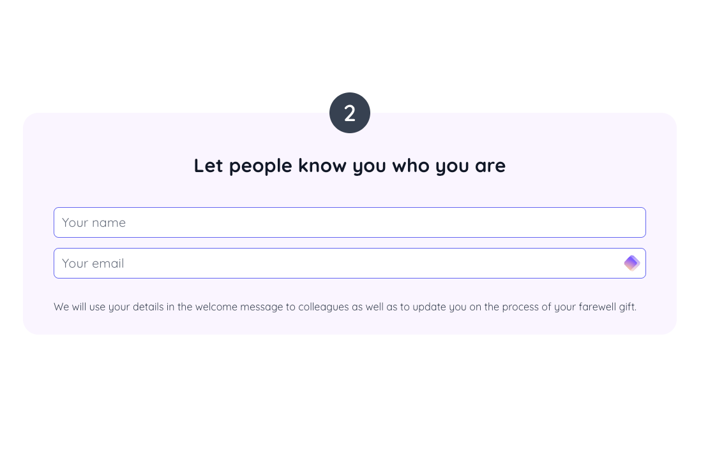Select the heading Let people know you who you are
The width and height of the screenshot is (701, 464).
(x=350, y=166)
